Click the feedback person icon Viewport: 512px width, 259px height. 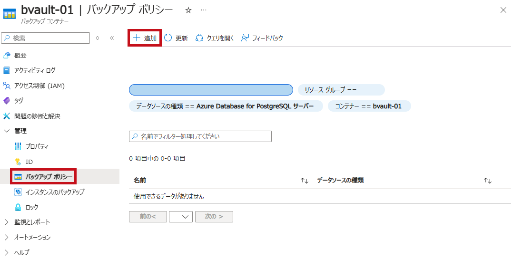click(245, 38)
